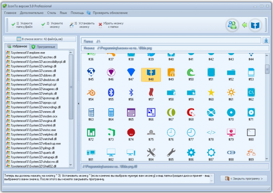Open the Дополнительно menu

coord(32,13)
